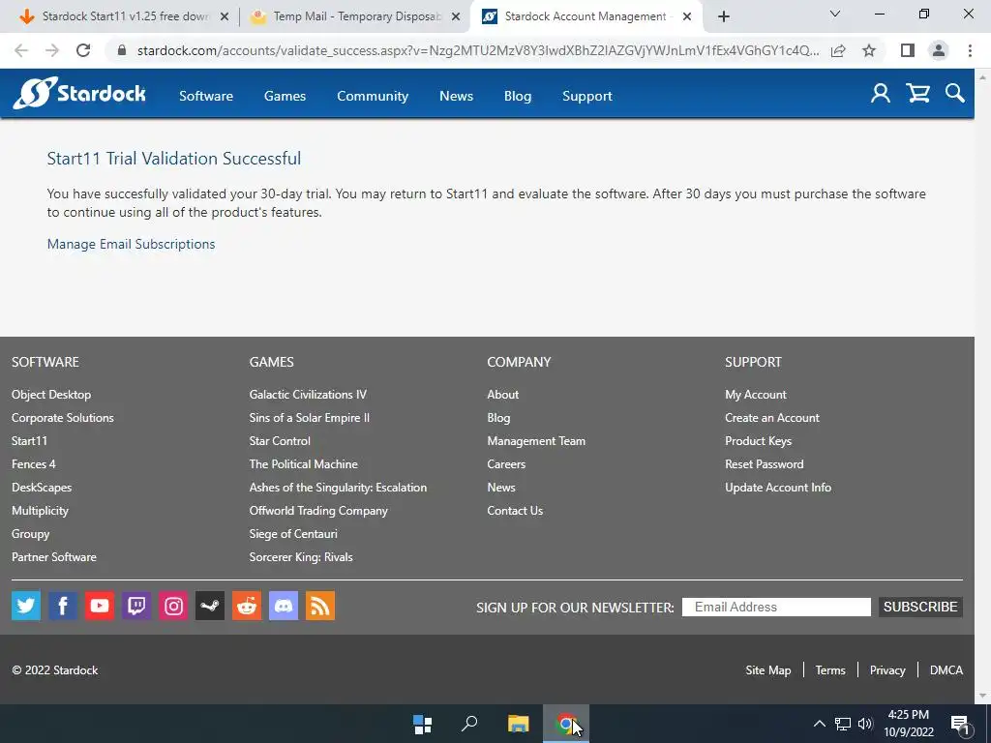Screen dimensions: 991x743
Task: Open the Games navigation menu
Action: tap(285, 96)
